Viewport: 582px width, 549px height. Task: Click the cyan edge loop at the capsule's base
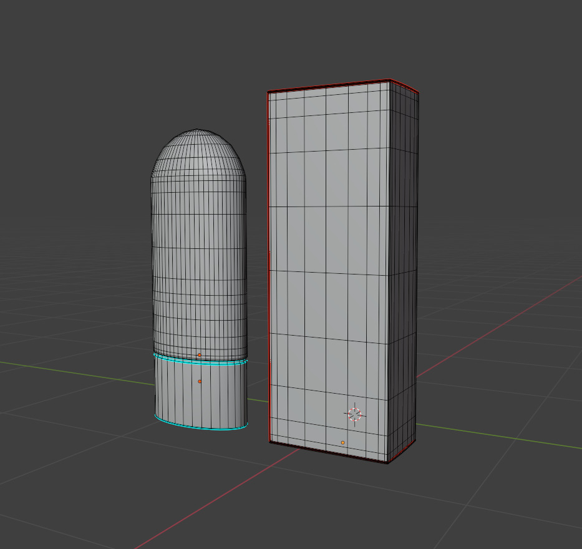[201, 425]
